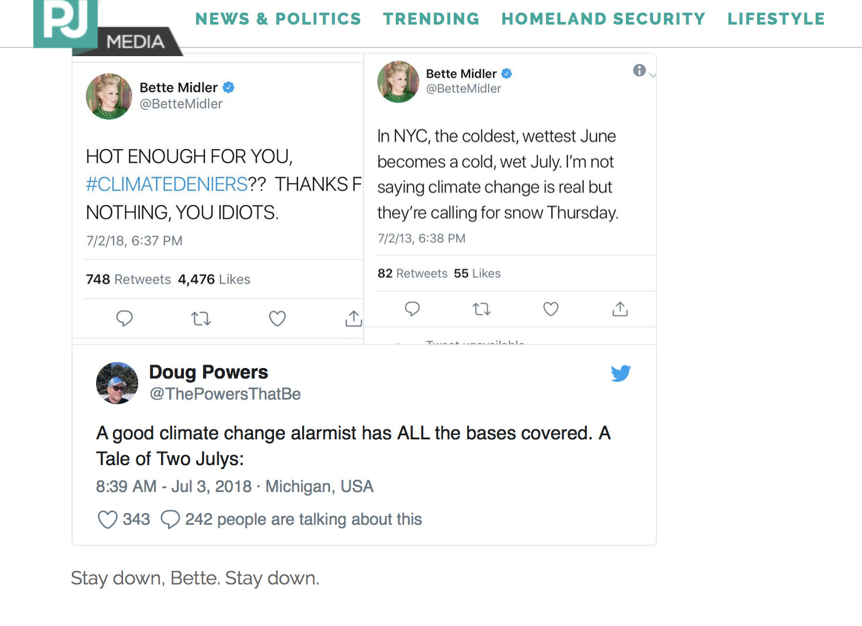Select the Lifestyle nav item
The height and width of the screenshot is (626, 862).
(776, 19)
